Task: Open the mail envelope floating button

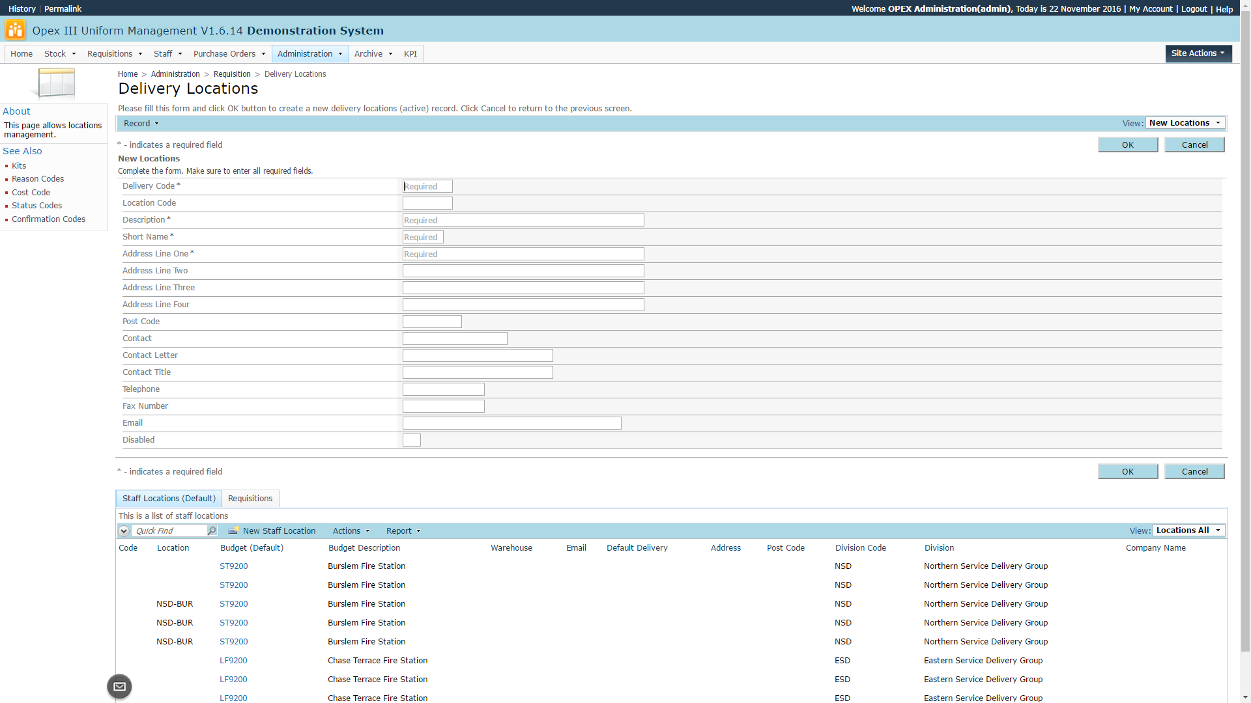Action: [x=119, y=687]
